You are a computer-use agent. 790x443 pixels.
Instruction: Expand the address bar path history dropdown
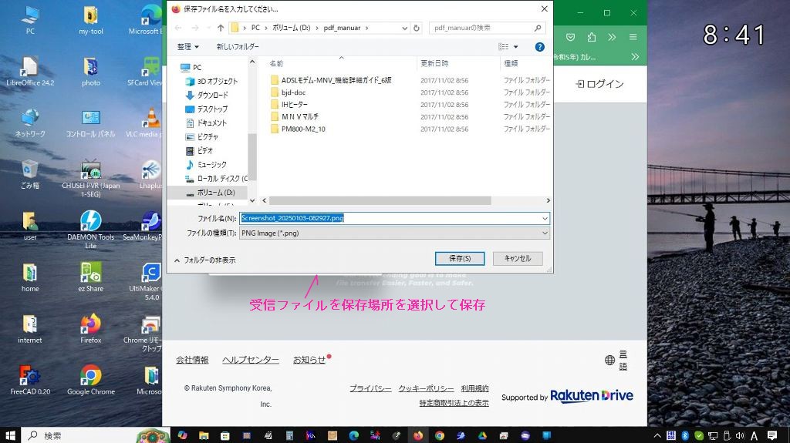point(404,29)
